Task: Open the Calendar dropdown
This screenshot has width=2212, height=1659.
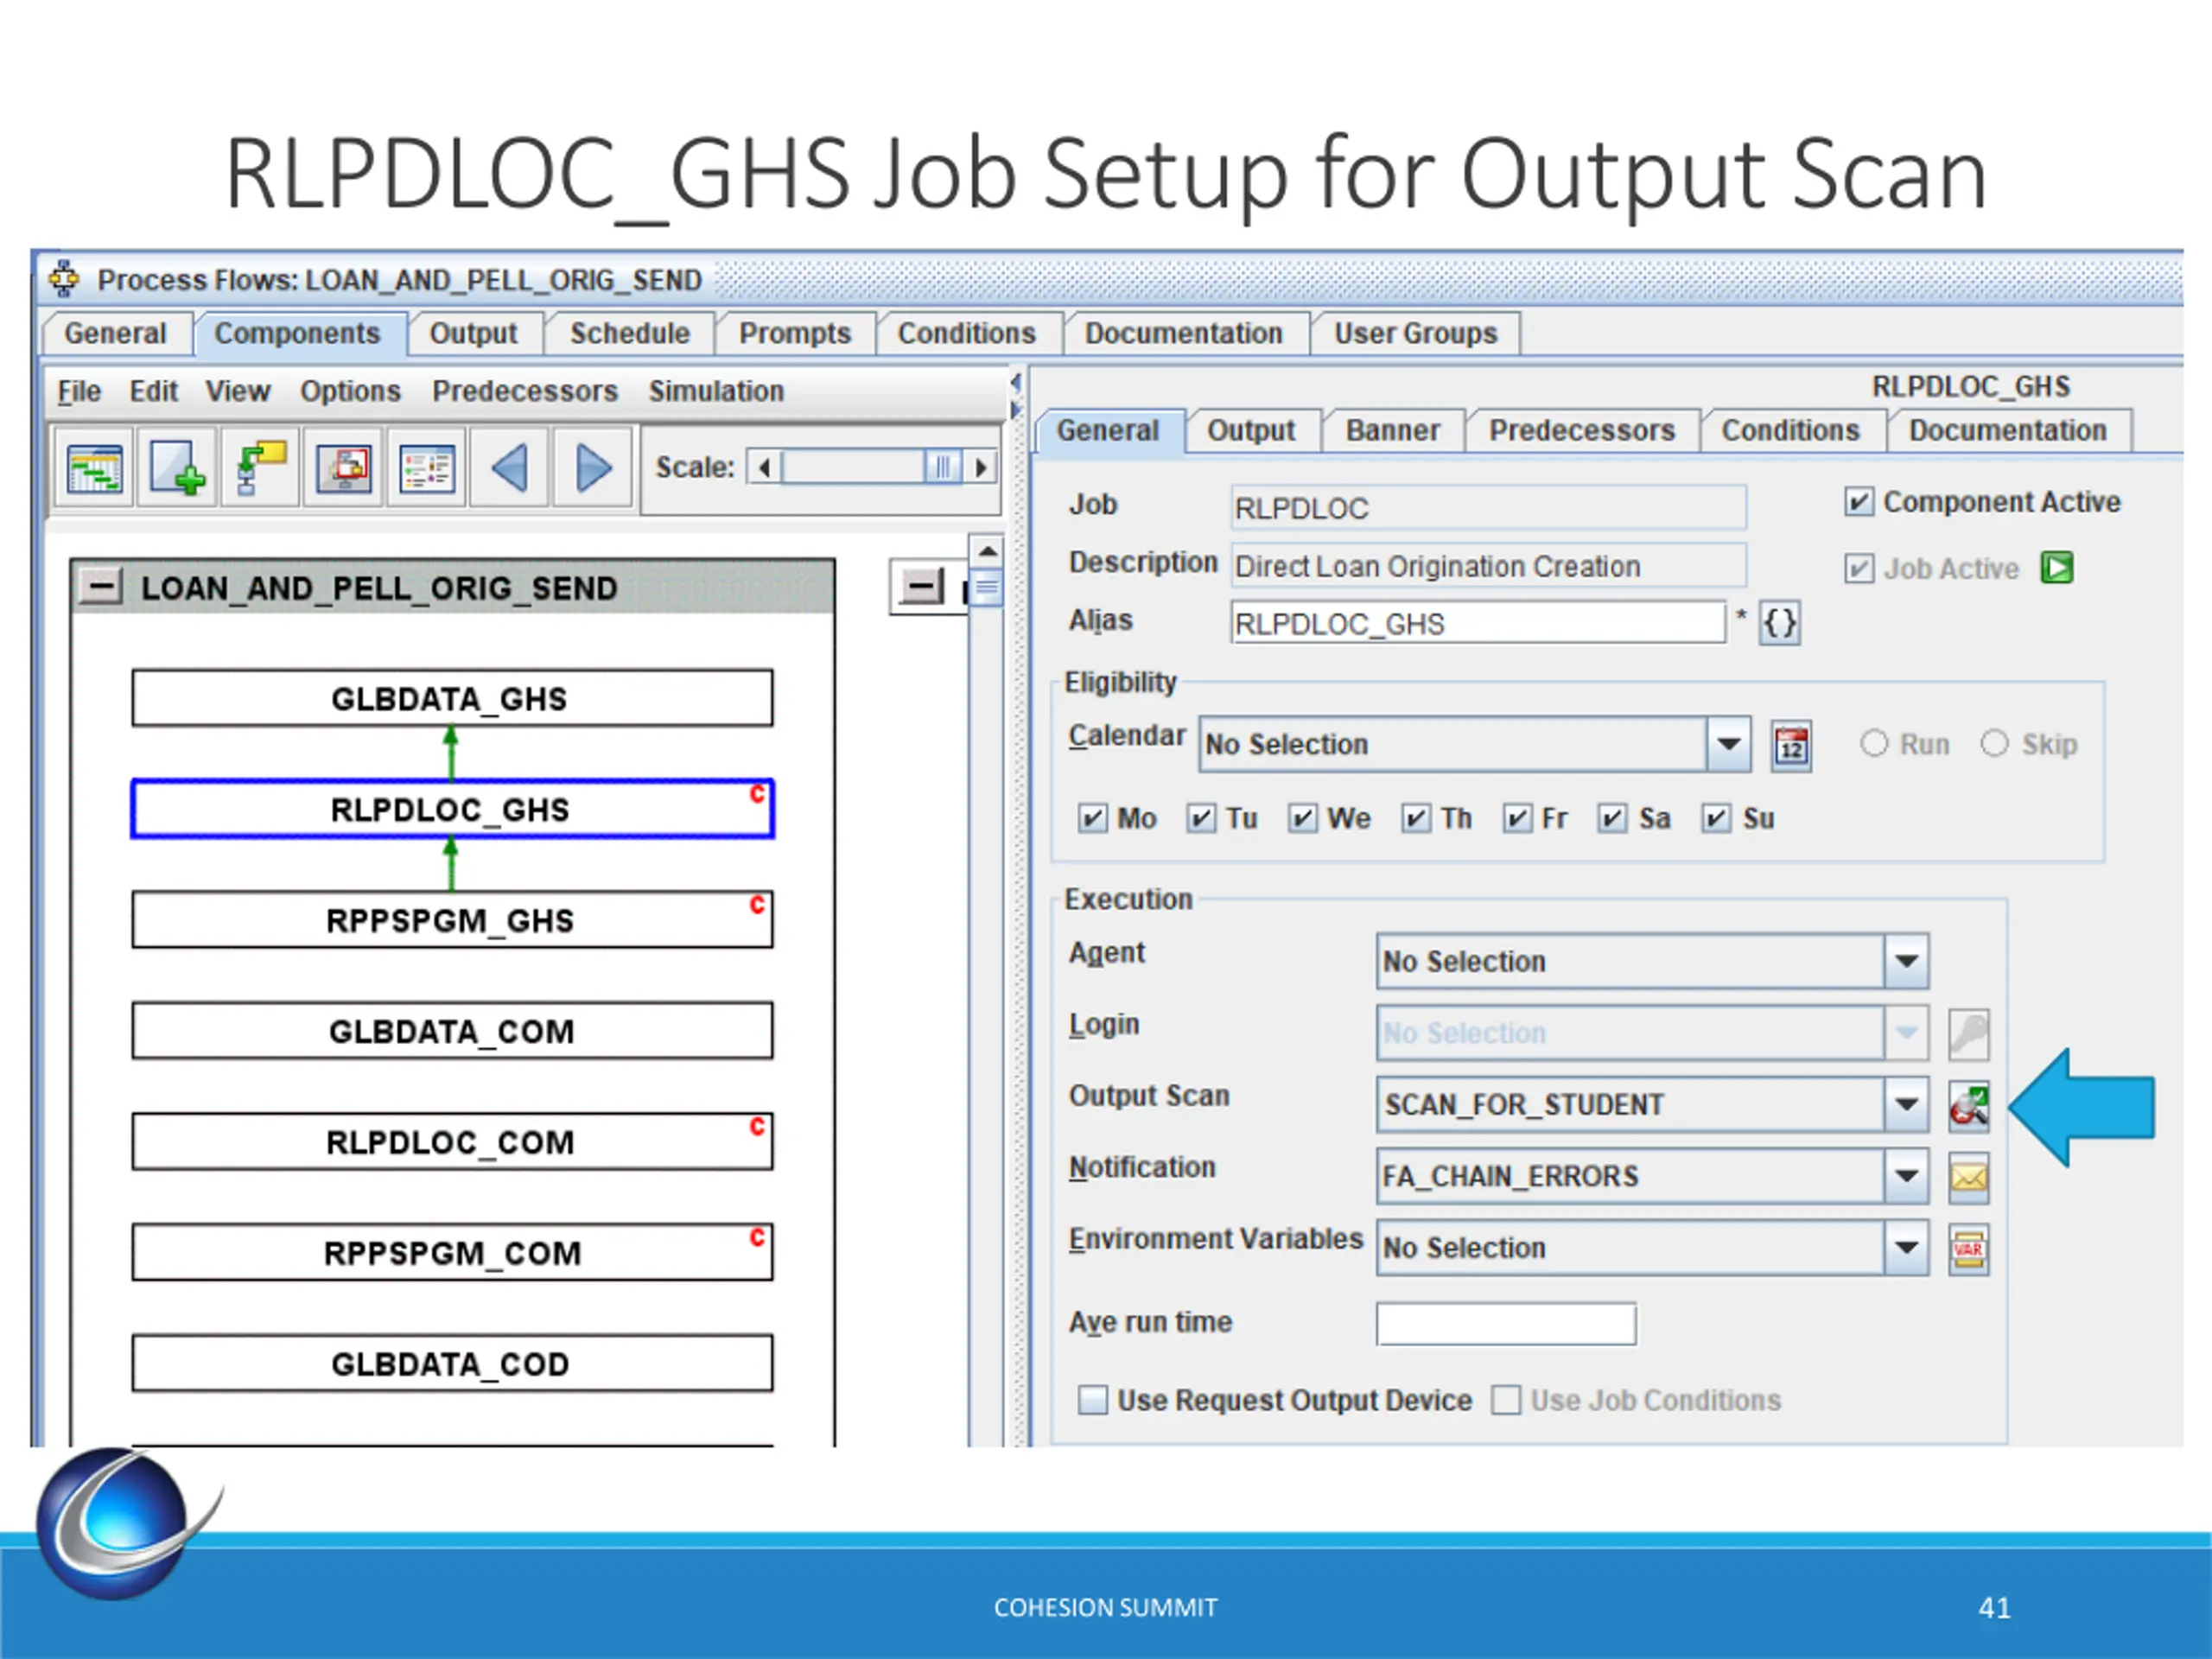Action: (1728, 744)
